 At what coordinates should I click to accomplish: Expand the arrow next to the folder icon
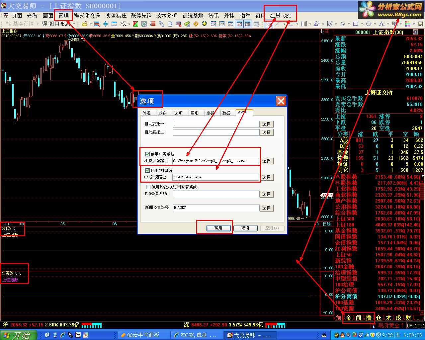[91, 24]
